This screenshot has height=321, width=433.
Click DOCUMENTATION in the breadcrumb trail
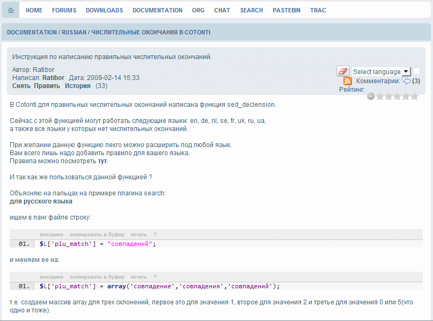pos(32,32)
